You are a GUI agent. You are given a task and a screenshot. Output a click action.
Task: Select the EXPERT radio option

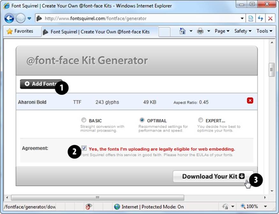click(201, 120)
